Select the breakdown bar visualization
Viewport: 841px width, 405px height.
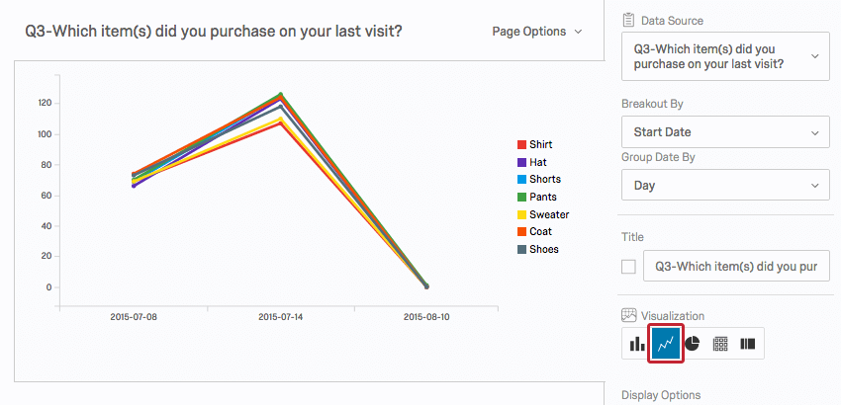[x=748, y=344]
